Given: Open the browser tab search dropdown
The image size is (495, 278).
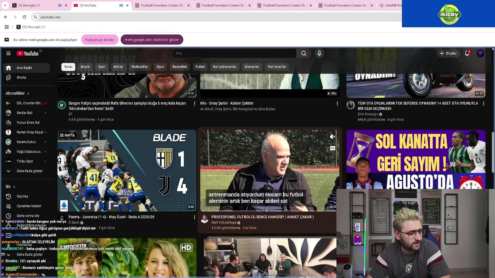Looking at the screenshot, I should pos(5,5).
